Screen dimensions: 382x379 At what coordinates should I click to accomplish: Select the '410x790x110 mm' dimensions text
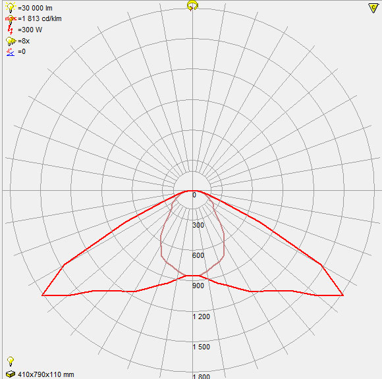pyautogui.click(x=46, y=374)
